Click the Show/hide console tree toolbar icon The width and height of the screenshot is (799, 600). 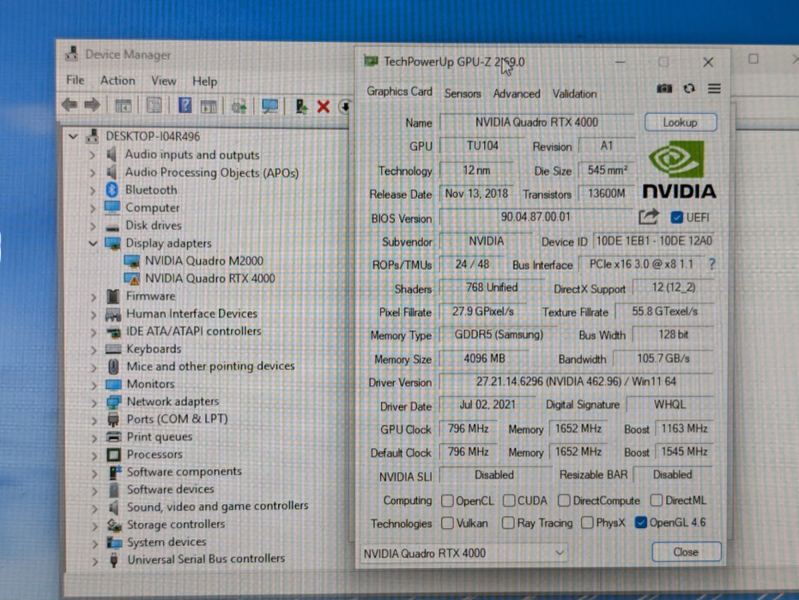(124, 105)
